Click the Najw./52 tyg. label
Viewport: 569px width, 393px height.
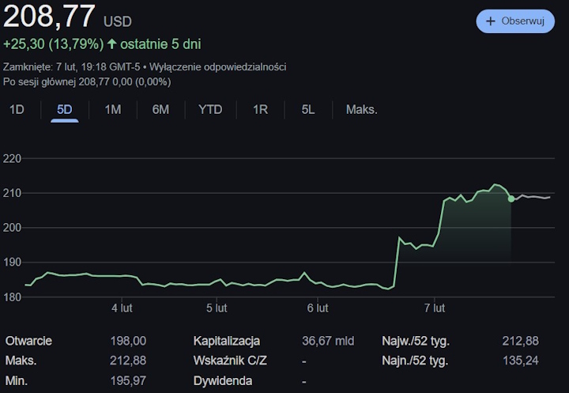416,341
